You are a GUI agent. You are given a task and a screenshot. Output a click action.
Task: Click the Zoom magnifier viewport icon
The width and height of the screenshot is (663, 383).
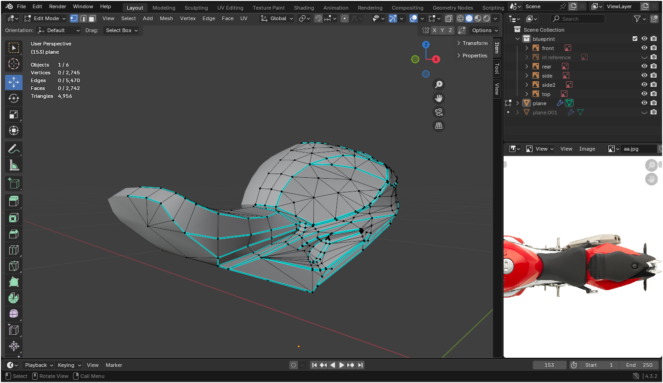[439, 84]
